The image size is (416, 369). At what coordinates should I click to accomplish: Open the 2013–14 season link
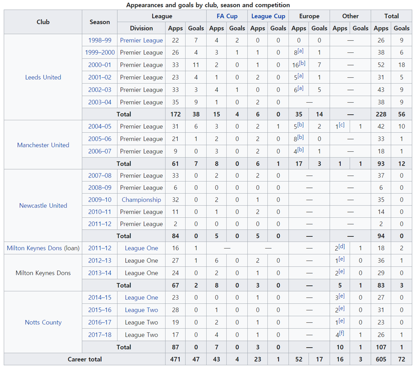click(100, 273)
